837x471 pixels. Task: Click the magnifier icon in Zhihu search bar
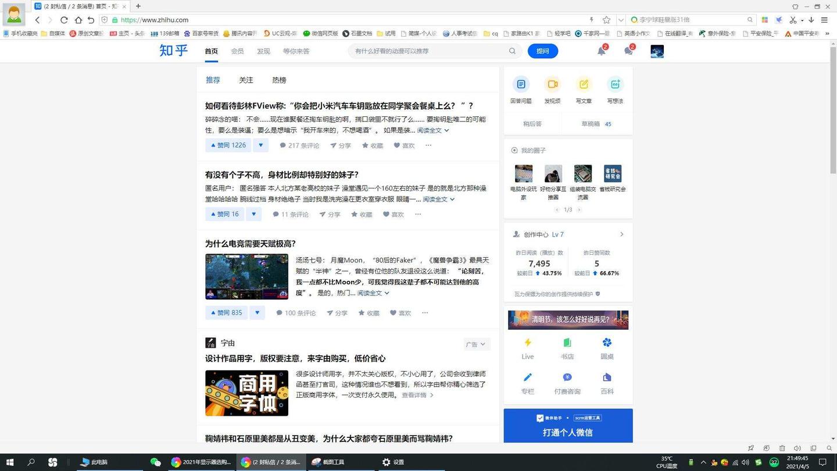512,51
